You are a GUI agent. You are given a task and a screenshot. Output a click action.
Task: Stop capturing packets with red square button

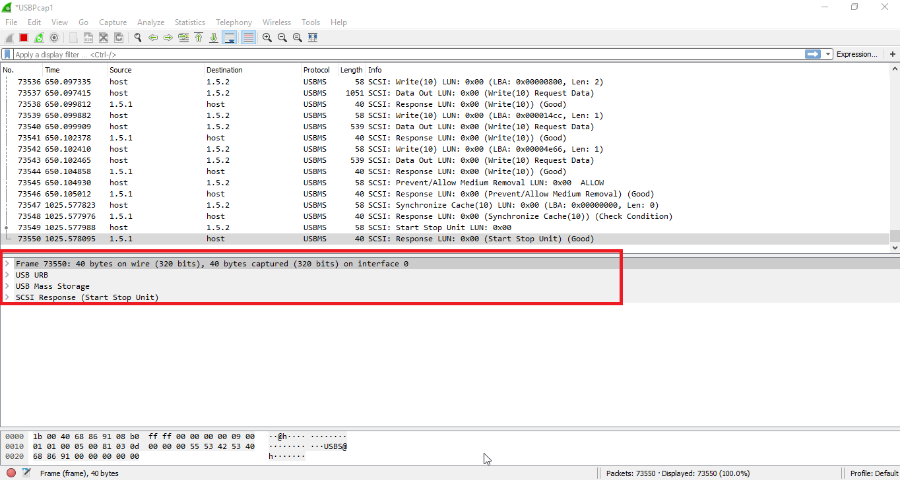[x=24, y=38]
